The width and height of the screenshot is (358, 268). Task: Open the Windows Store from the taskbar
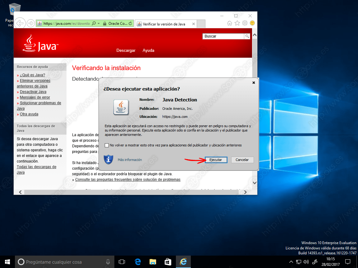coord(168,262)
